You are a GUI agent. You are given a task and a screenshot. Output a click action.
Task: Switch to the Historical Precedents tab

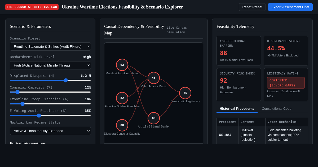point(237,108)
